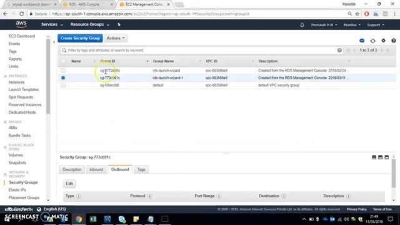Open the Services menu dropdown
This screenshot has height=225, width=400.
tap(52, 24)
